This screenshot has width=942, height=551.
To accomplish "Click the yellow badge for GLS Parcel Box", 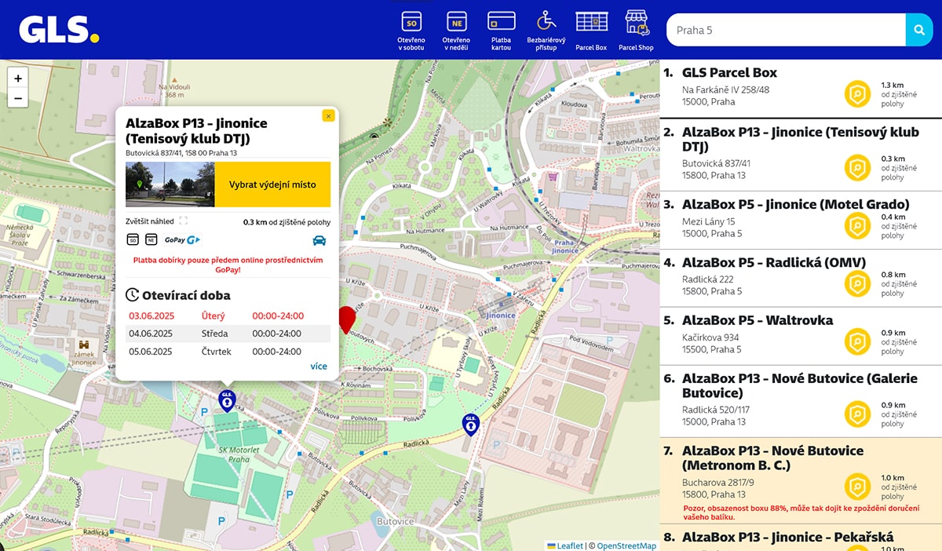I will coord(858,94).
